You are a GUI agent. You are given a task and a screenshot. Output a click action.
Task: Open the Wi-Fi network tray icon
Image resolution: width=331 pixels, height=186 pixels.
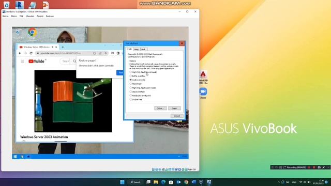(x=301, y=182)
